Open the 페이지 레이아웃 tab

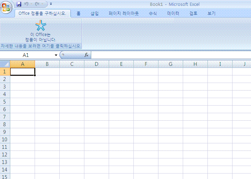tap(123, 13)
